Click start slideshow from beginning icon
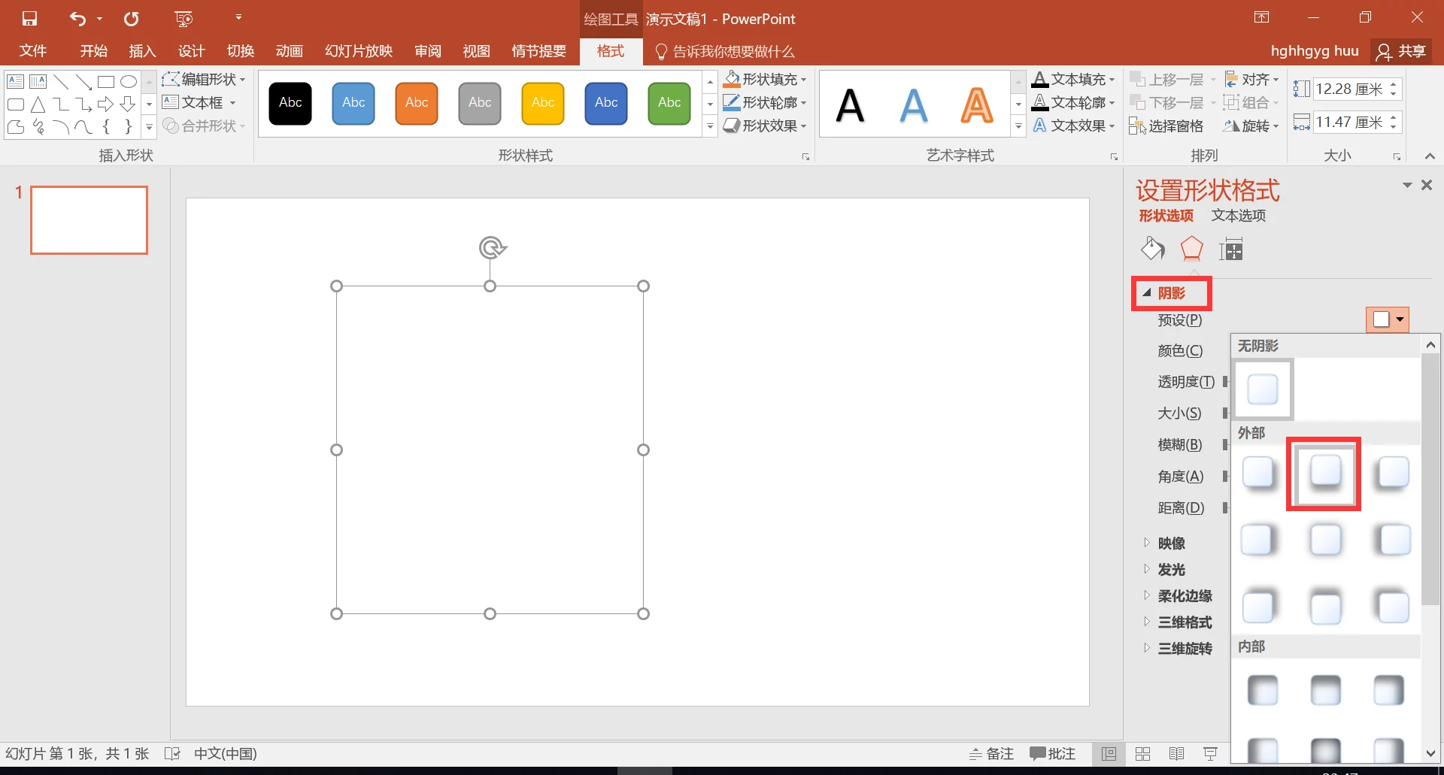Viewport: 1444px width, 775px height. 184,19
